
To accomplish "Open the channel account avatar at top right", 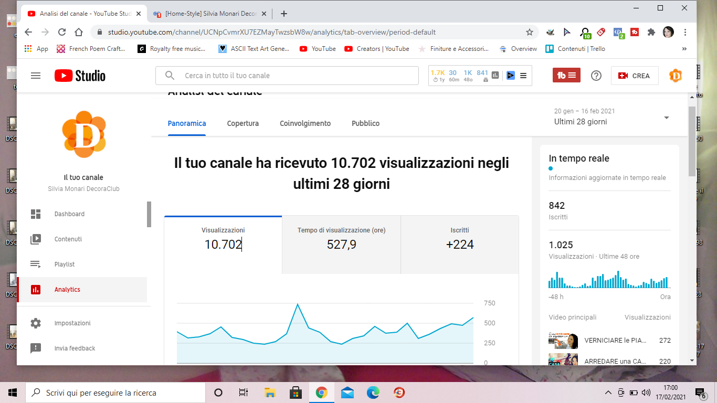I will tap(676, 76).
